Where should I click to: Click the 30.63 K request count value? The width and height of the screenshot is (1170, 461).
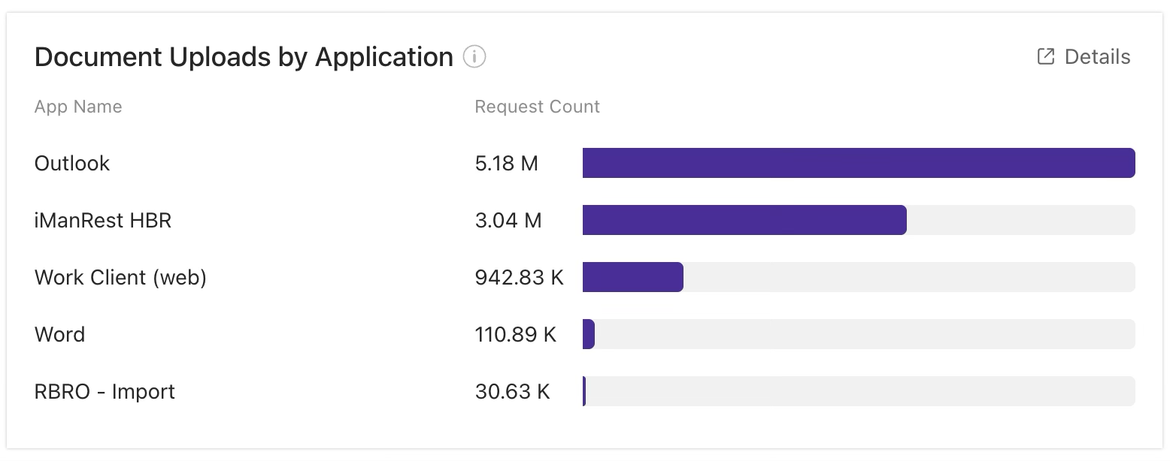513,391
